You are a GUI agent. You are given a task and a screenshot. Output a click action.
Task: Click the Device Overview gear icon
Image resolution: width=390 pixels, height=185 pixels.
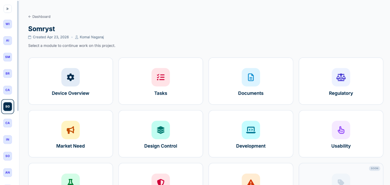(70, 77)
